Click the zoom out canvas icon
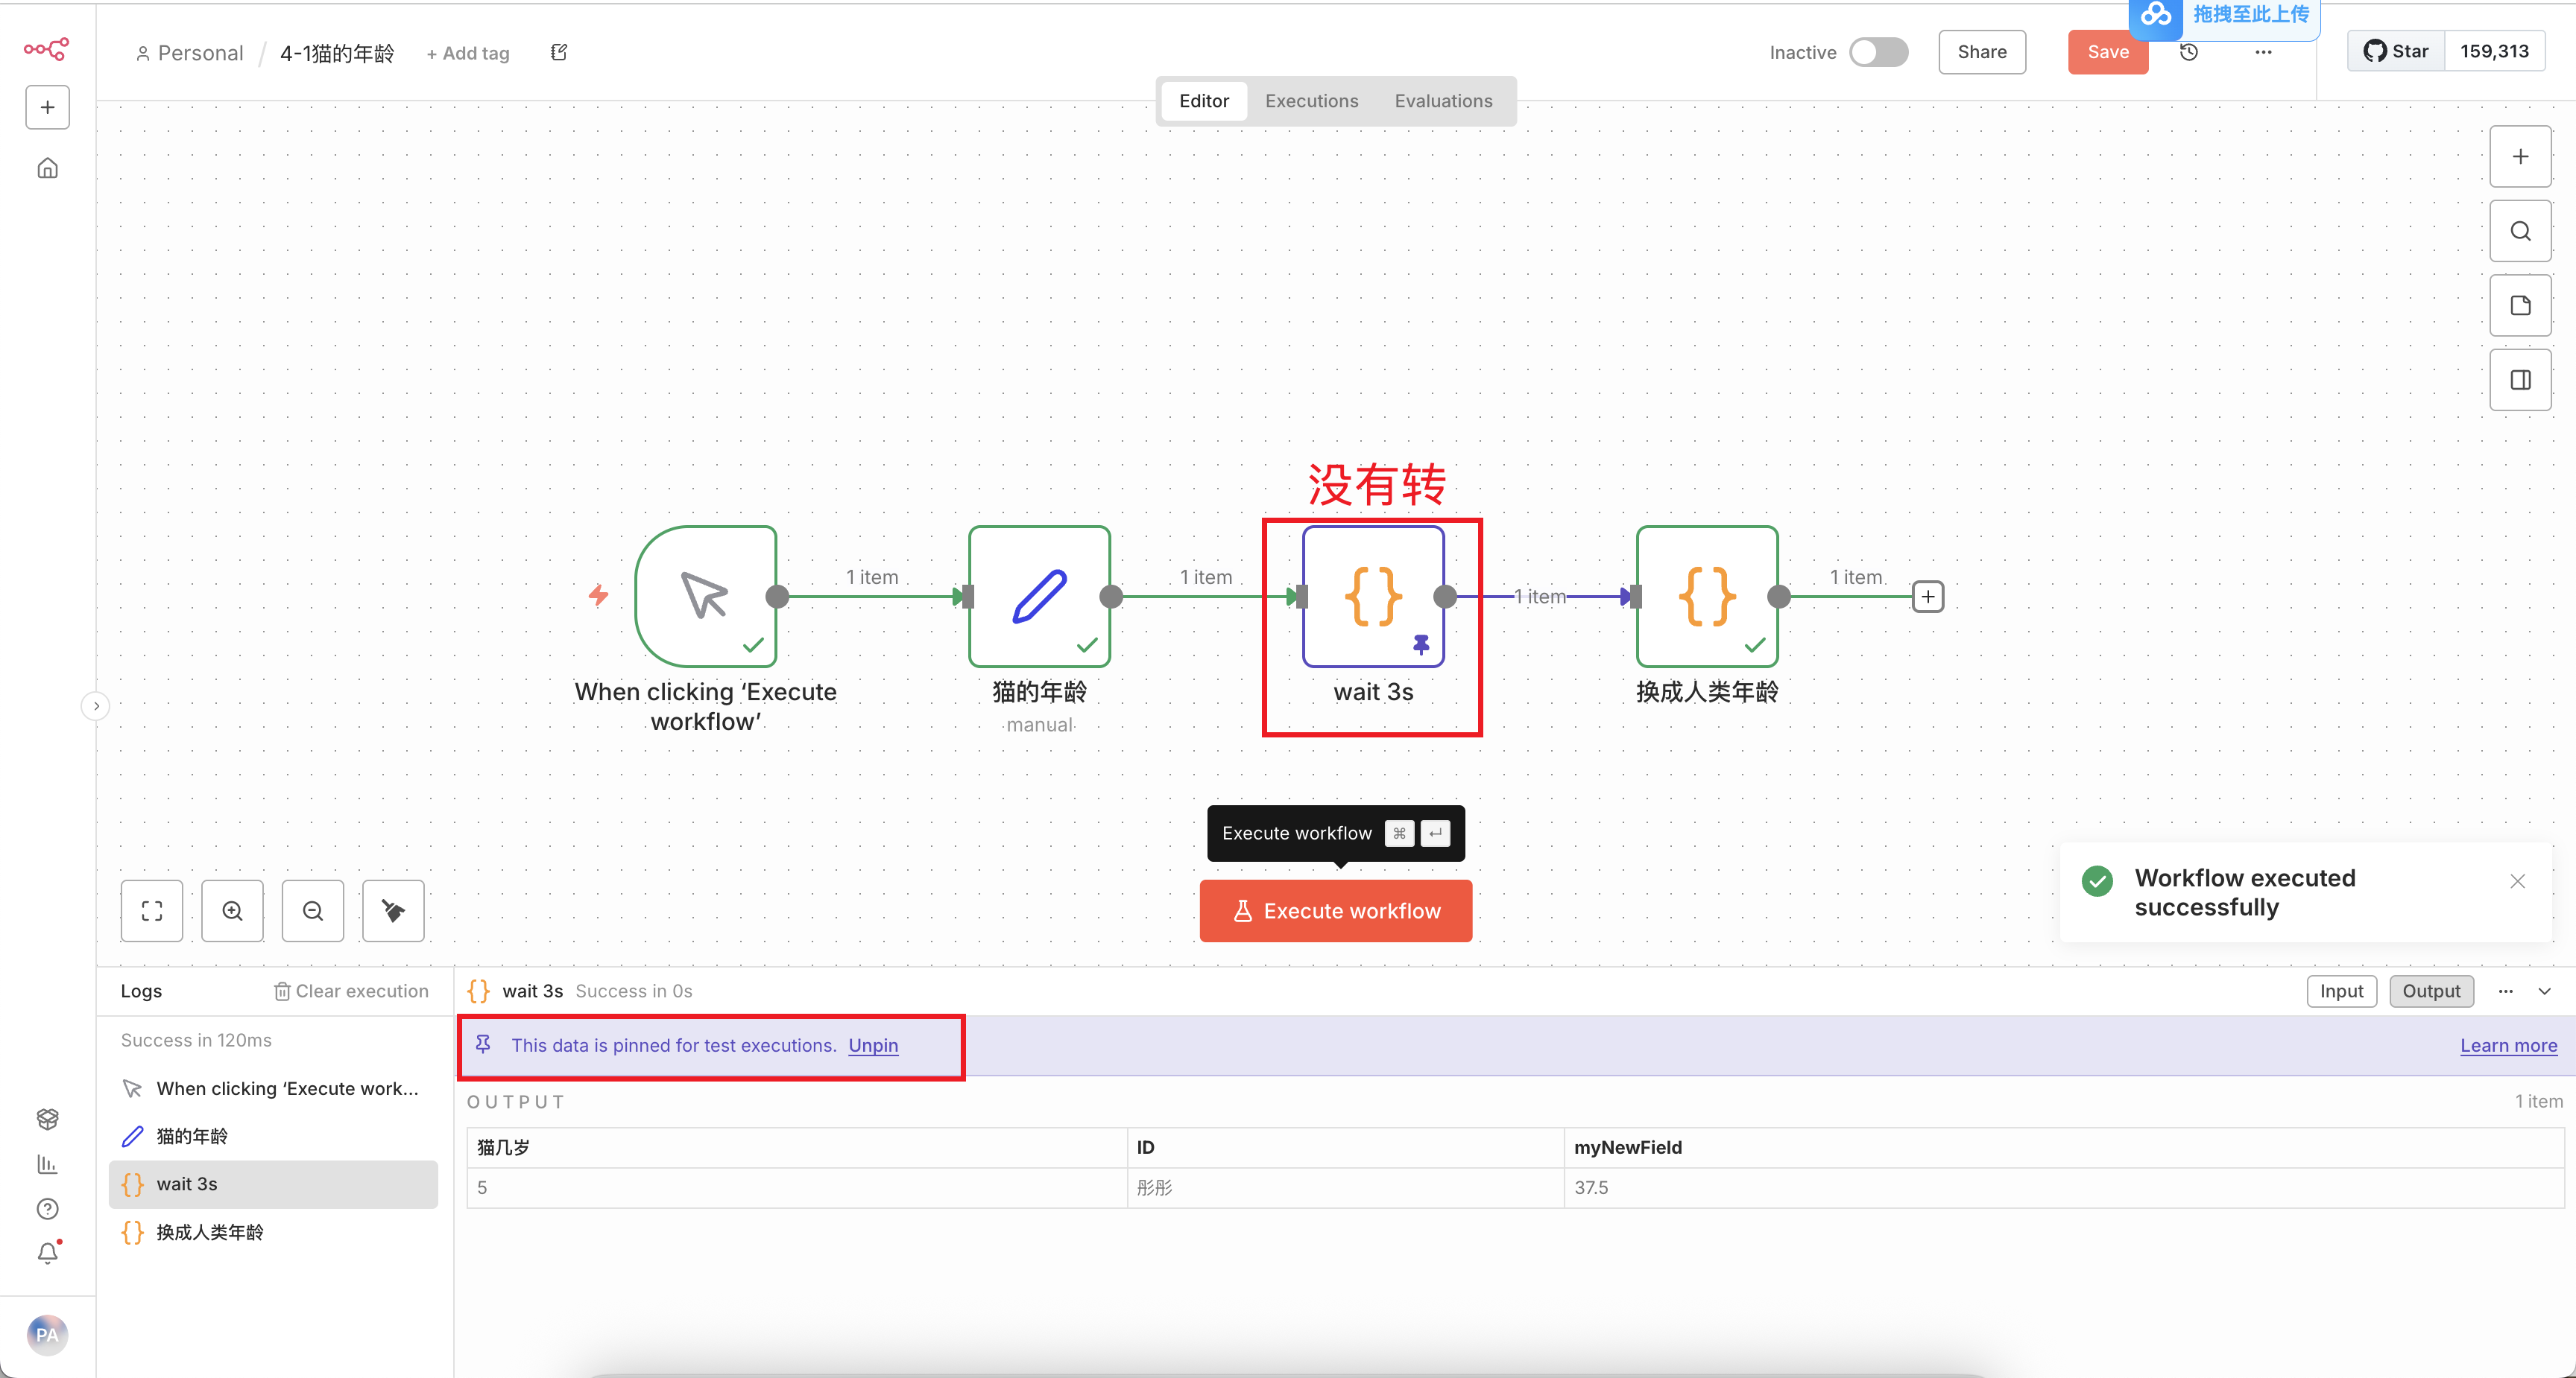Screen dimensions: 2576x1378 (312, 910)
